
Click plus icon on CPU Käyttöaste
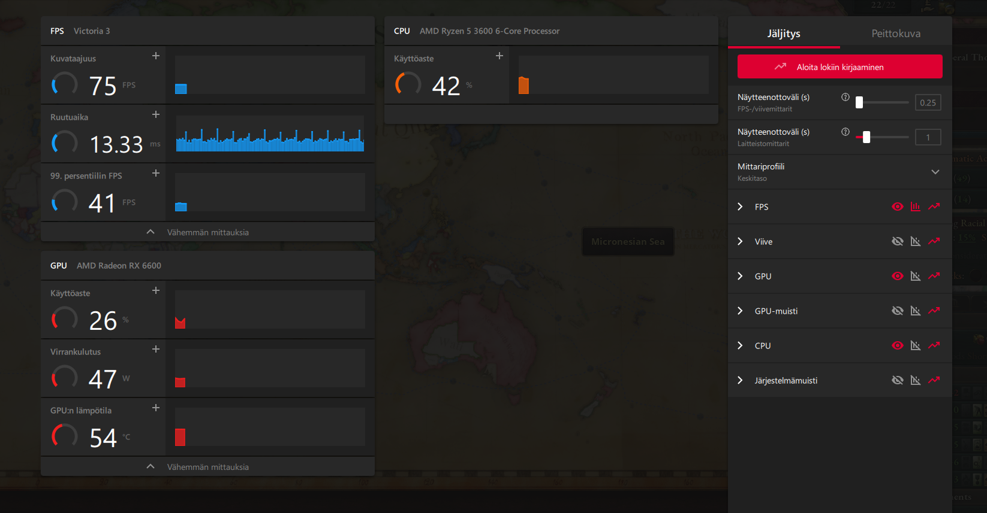click(x=499, y=56)
